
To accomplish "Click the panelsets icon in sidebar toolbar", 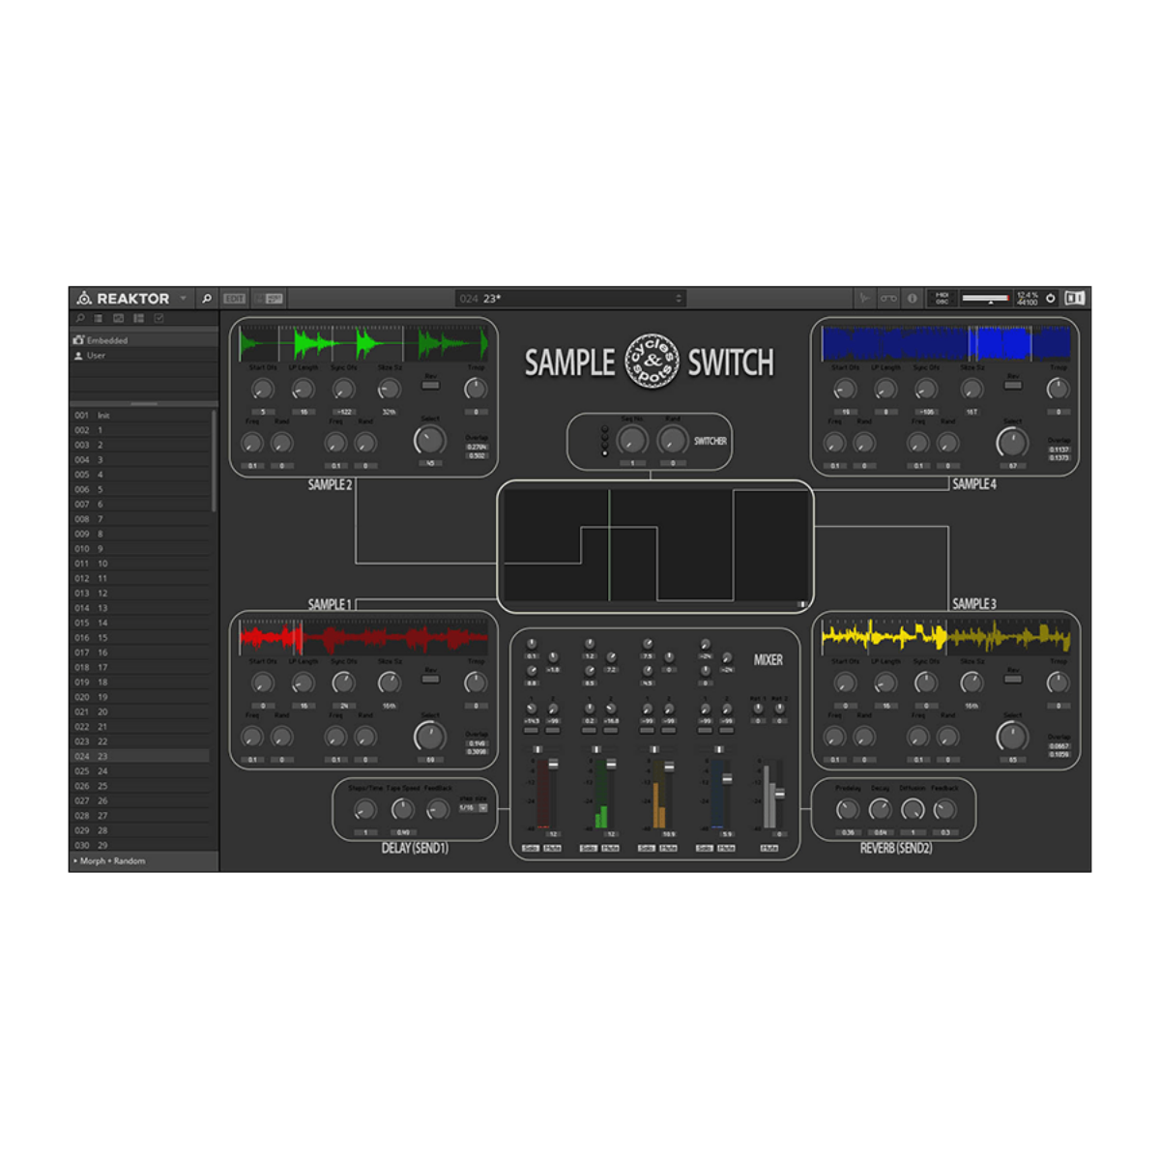I will pyautogui.click(x=138, y=318).
